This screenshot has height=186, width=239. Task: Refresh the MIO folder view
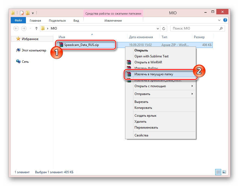click(x=164, y=28)
